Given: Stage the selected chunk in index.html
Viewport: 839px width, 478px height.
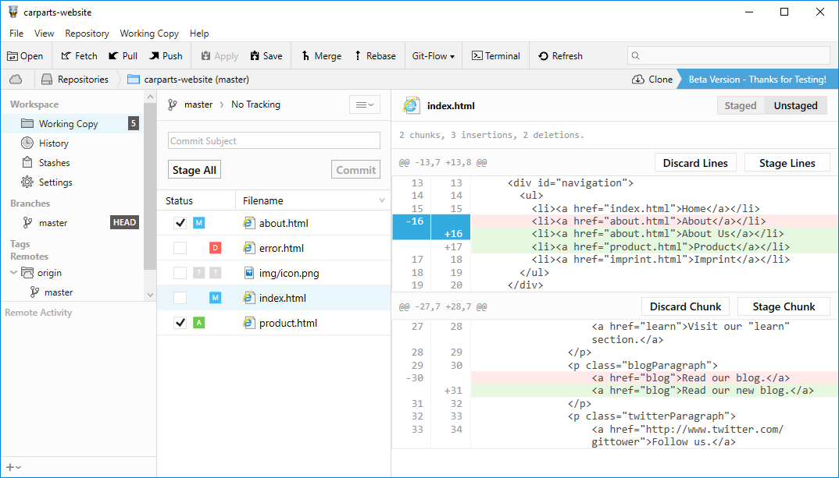Looking at the screenshot, I should pyautogui.click(x=784, y=306).
